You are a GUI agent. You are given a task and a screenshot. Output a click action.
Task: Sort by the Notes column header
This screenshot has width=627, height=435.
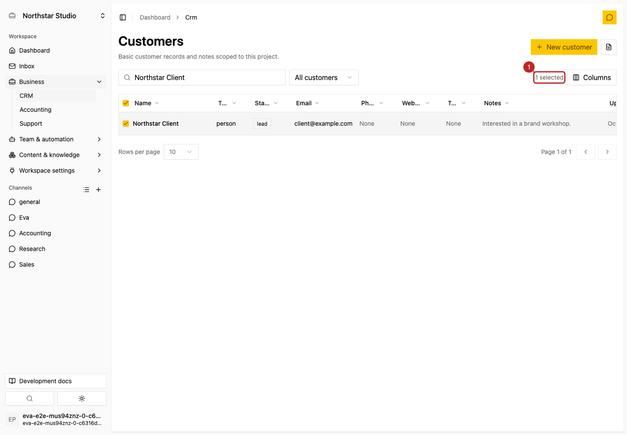pos(496,103)
